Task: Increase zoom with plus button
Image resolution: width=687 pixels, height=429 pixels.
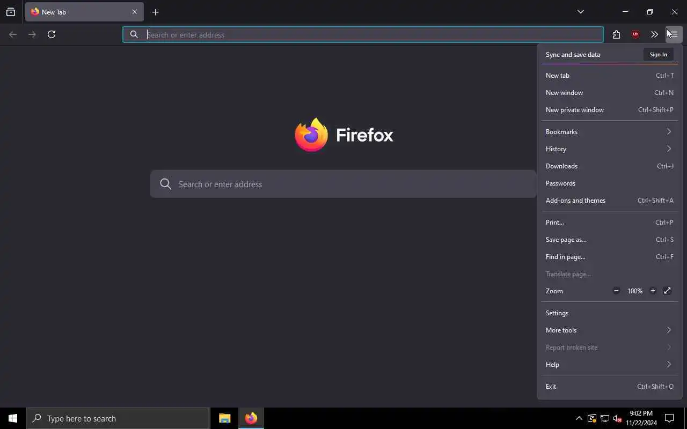Action: (x=653, y=291)
